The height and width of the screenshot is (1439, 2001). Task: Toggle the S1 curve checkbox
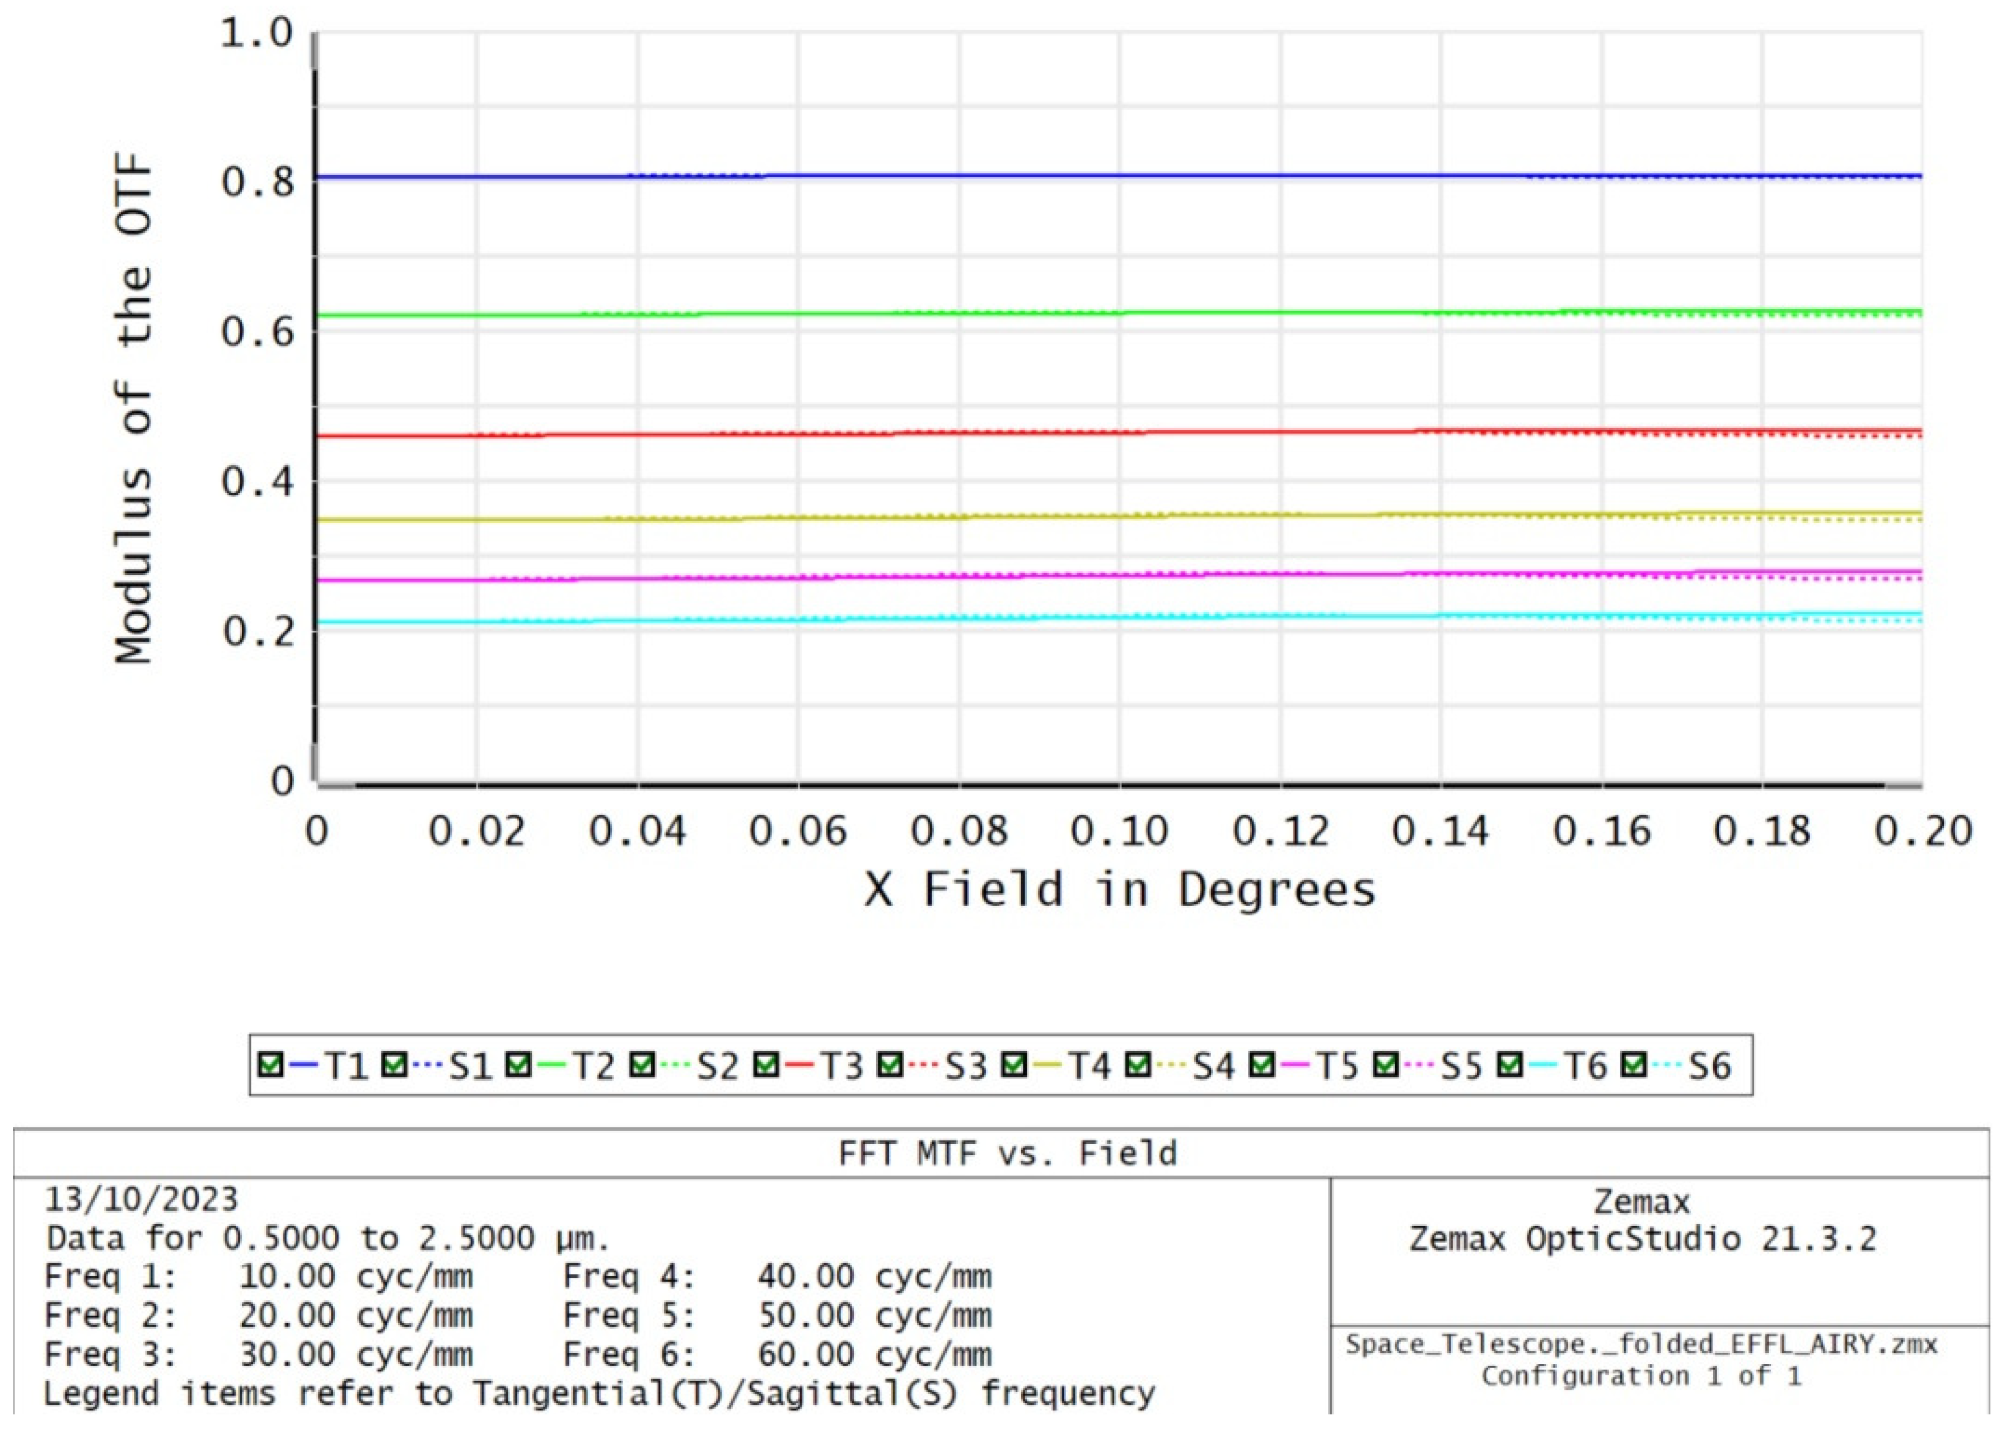(x=394, y=1065)
